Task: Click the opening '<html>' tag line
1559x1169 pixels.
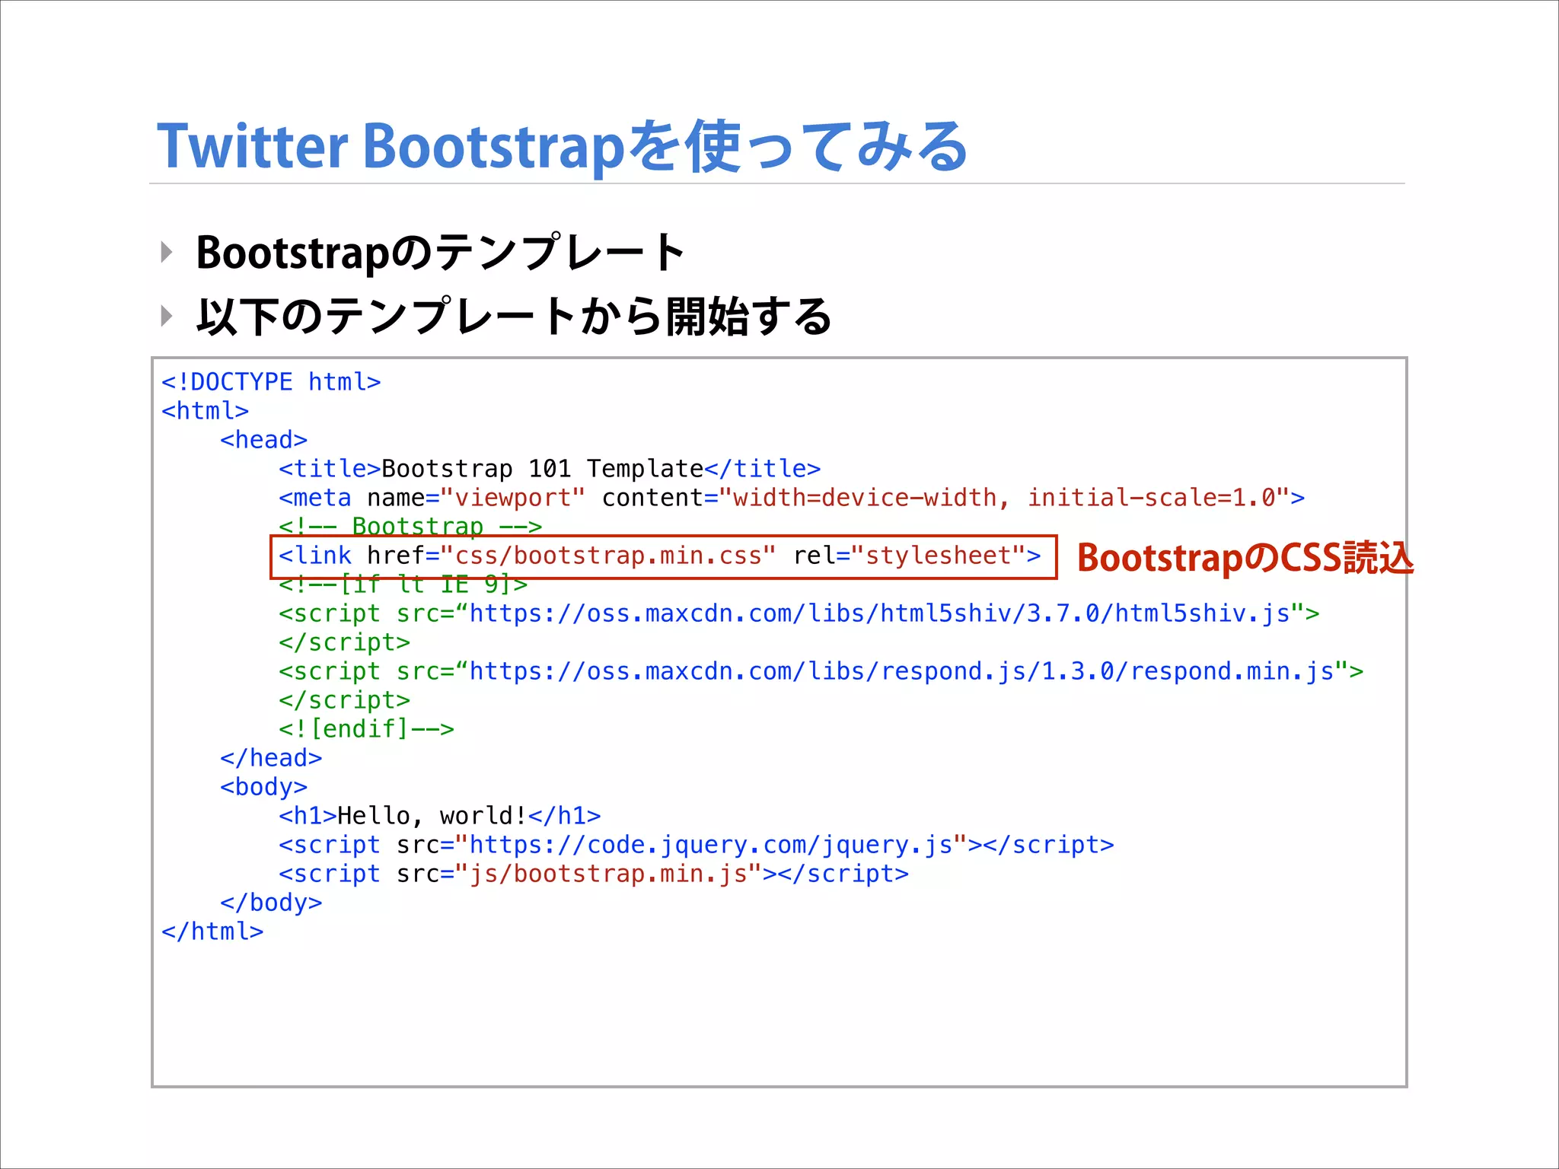Action: point(205,411)
